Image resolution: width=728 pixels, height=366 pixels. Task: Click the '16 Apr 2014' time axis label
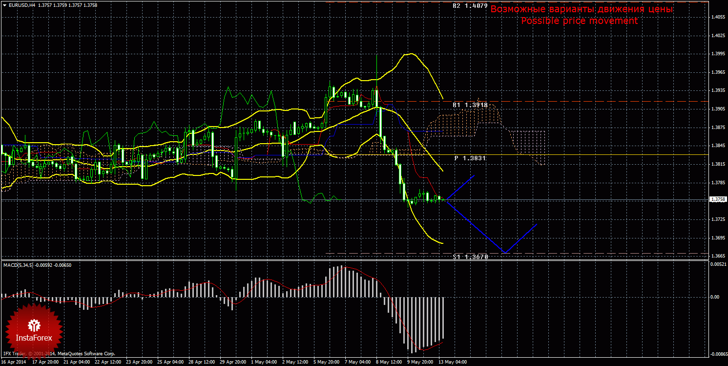pos(14,363)
